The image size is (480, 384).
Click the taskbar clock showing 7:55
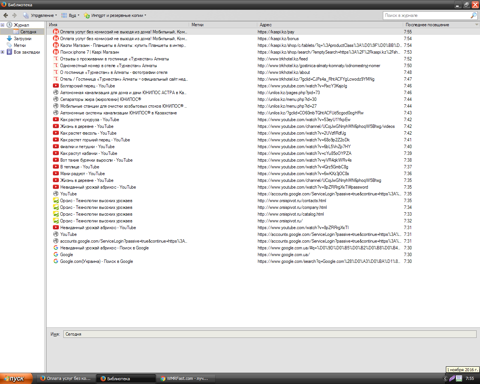point(470,379)
